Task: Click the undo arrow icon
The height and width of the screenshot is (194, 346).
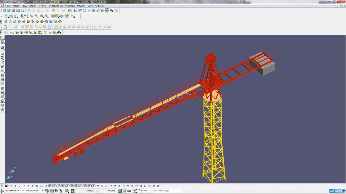Action: click(x=53, y=10)
